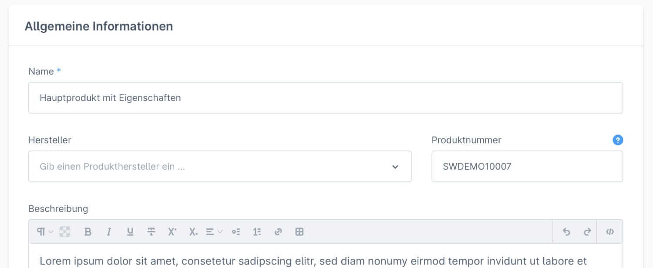Open the Produktnummer help tooltip
653x268 pixels.
pos(618,140)
